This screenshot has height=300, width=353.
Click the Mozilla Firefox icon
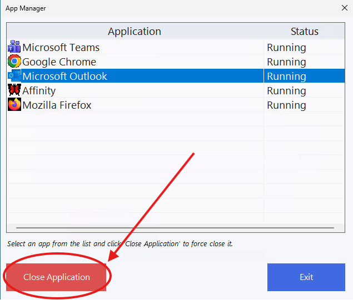point(14,105)
